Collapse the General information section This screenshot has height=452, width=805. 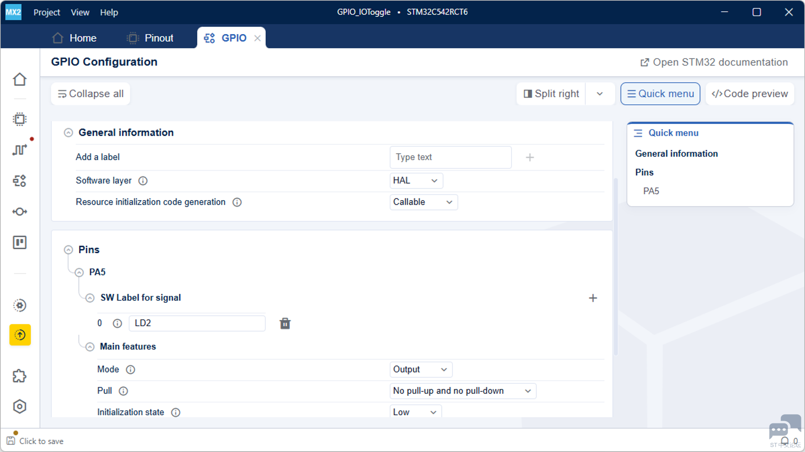pyautogui.click(x=68, y=133)
